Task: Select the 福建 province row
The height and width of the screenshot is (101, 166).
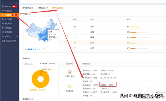Action: (x=113, y=37)
